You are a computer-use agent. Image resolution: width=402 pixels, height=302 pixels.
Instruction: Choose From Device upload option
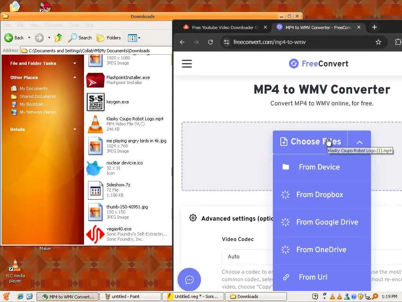(x=322, y=167)
